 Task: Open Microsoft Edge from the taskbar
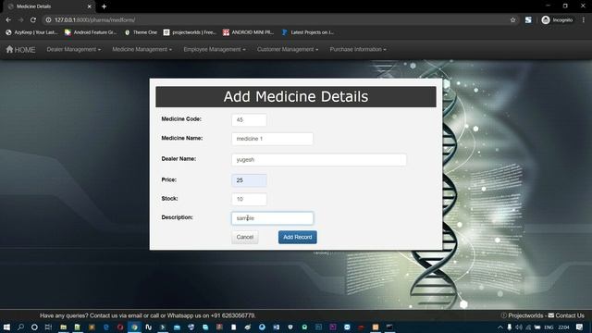pos(106,327)
